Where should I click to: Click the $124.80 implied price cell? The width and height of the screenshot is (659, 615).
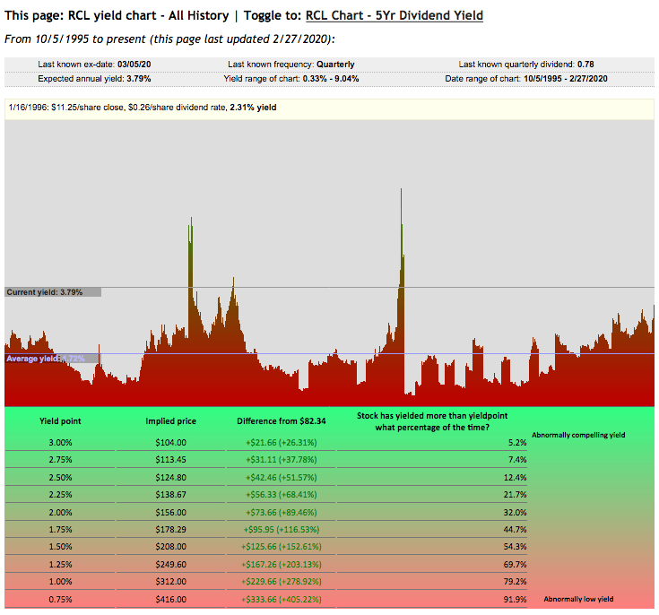(x=170, y=478)
